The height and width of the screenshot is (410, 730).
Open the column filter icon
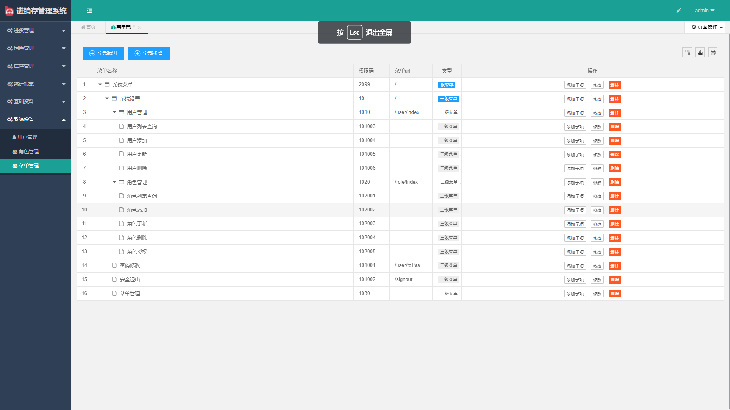point(687,52)
